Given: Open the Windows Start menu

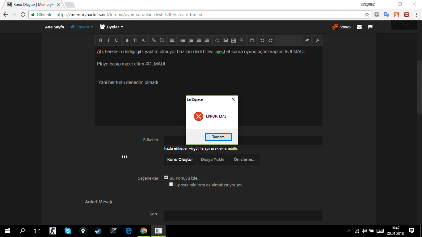Looking at the screenshot, I should coord(7,231).
